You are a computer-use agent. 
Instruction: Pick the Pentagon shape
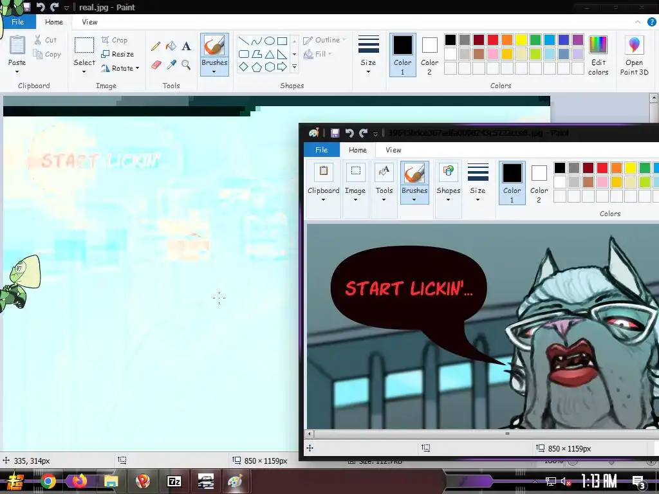[x=256, y=67]
